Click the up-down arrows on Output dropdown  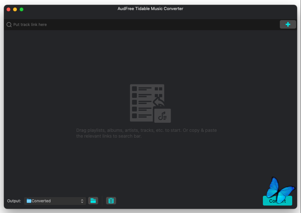point(82,201)
